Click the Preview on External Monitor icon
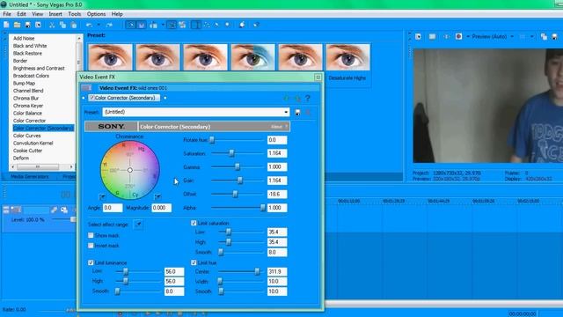This screenshot has width=563, height=317. point(432,37)
